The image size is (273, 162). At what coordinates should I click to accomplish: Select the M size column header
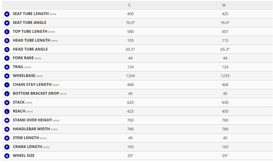point(224,5)
